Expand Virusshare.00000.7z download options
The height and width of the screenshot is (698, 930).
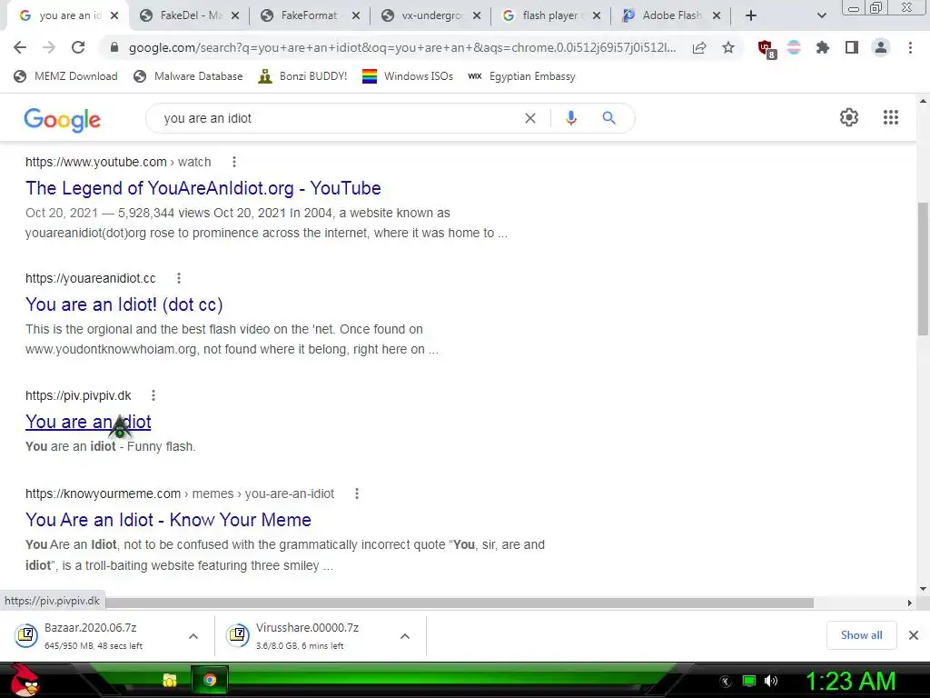click(x=404, y=636)
